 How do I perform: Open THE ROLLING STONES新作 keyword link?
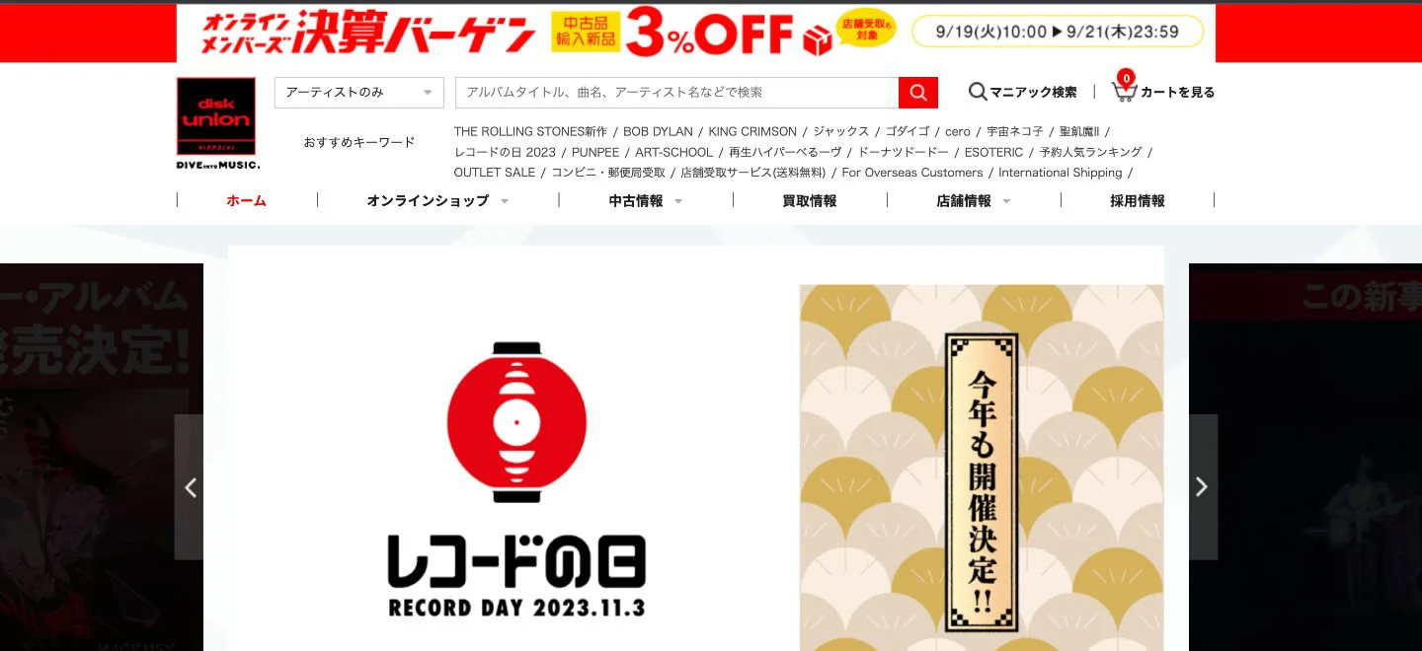click(x=530, y=131)
